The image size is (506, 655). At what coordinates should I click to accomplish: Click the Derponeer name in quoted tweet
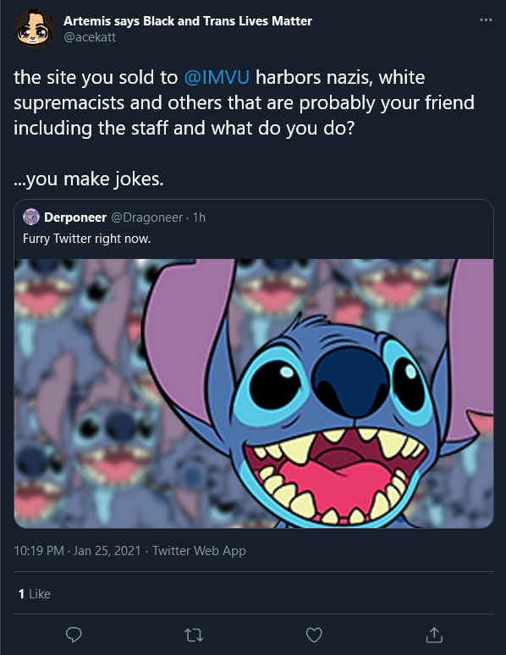pos(75,217)
